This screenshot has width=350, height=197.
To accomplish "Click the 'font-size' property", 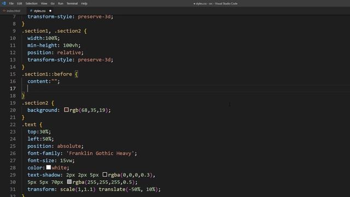I will coord(41,160).
